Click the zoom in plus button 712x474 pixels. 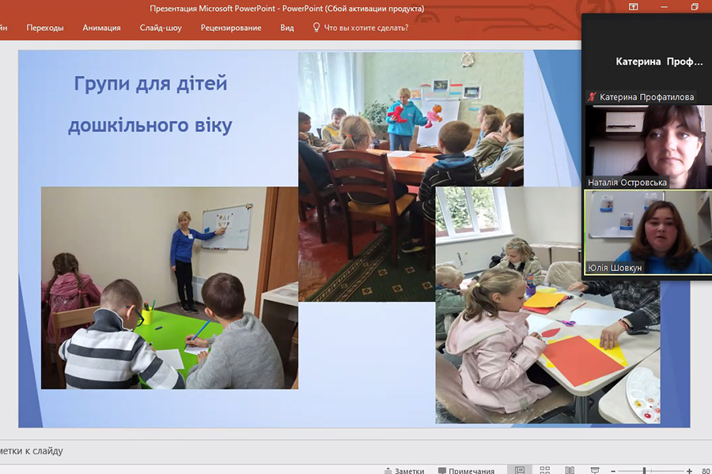click(x=689, y=471)
